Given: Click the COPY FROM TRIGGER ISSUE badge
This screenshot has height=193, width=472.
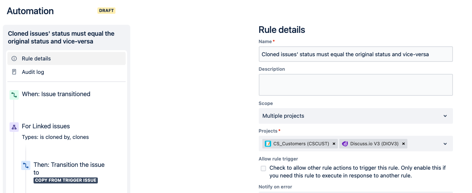Looking at the screenshot, I should tap(66, 180).
